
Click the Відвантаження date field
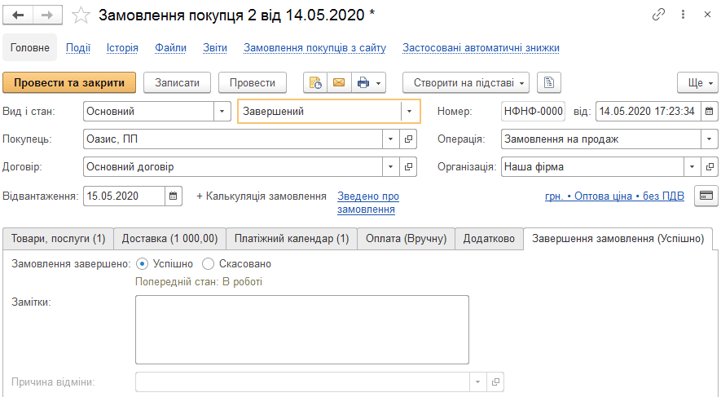(124, 196)
